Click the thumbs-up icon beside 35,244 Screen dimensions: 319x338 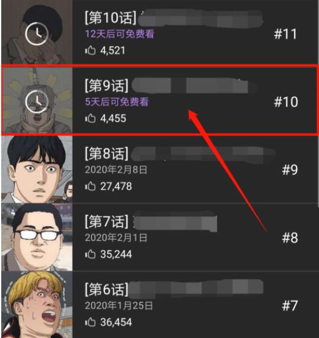click(90, 254)
